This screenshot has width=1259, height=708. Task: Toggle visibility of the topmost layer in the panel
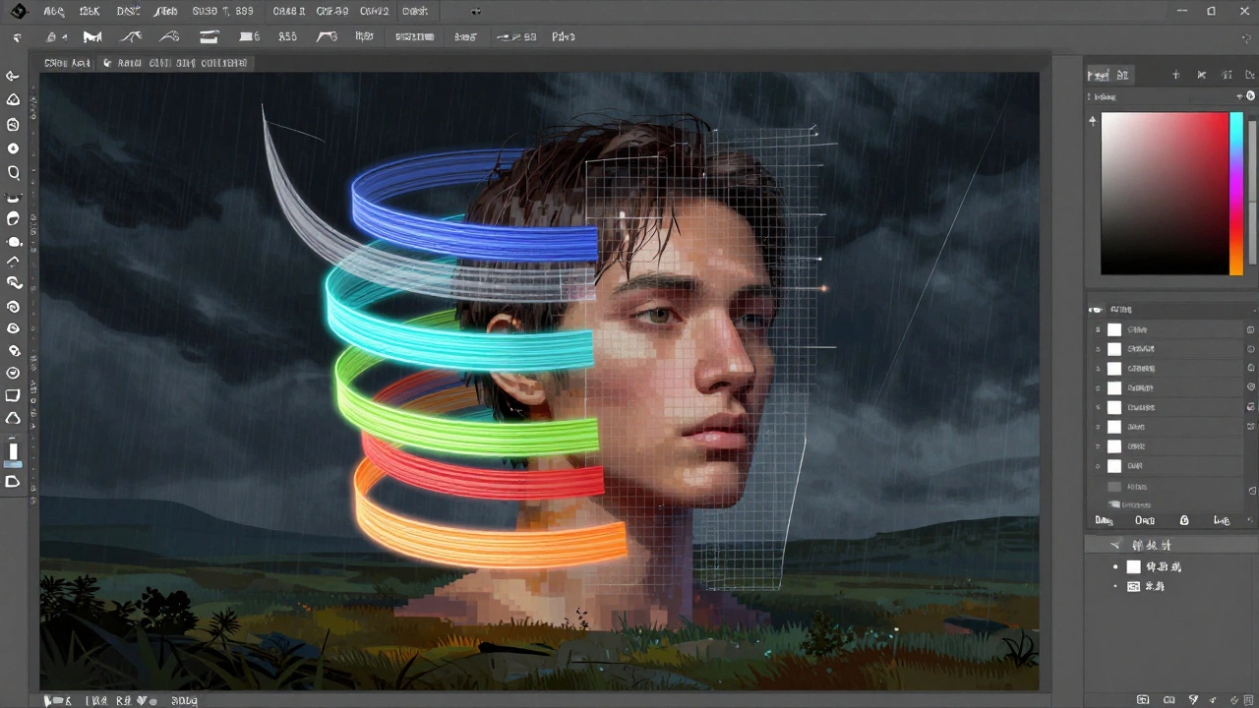pyautogui.click(x=1098, y=329)
